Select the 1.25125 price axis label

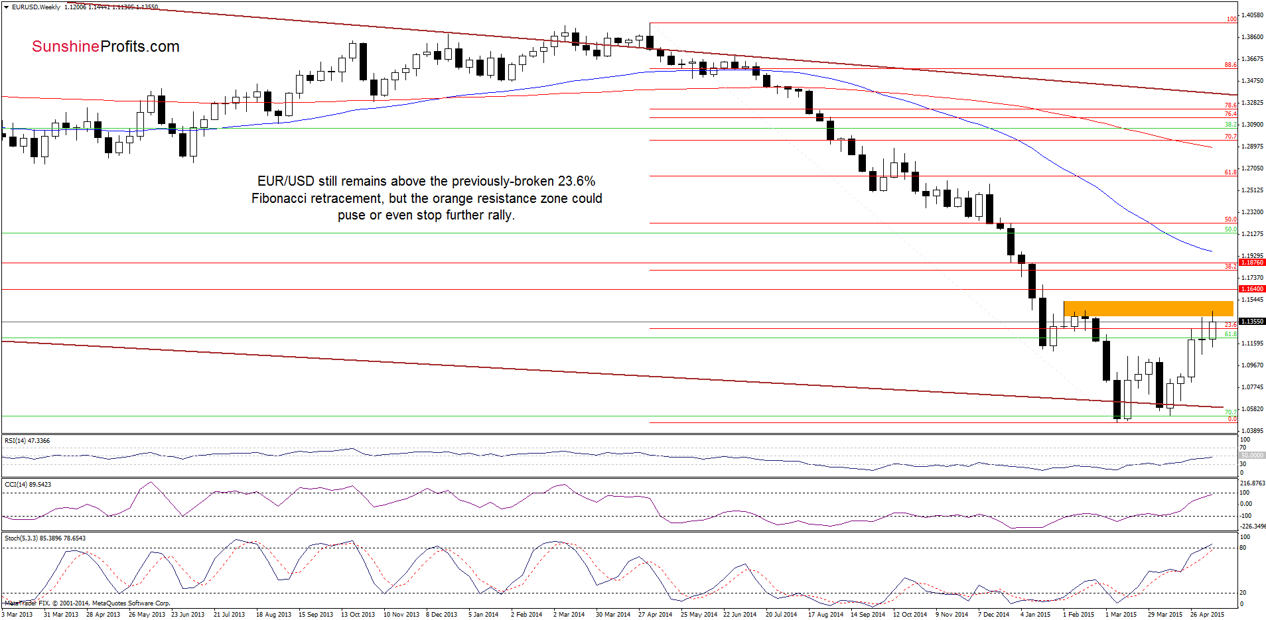pos(1252,190)
